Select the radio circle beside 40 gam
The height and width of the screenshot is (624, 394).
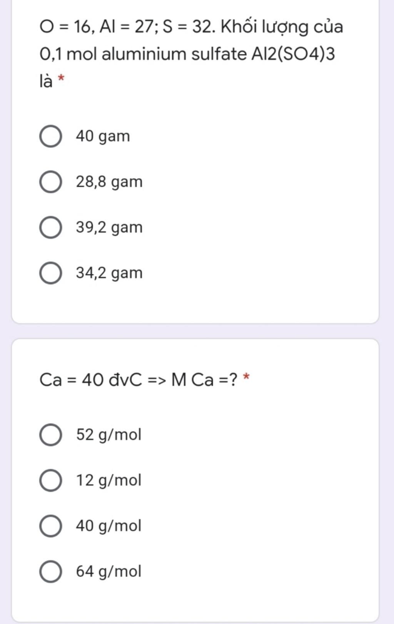pos(50,136)
